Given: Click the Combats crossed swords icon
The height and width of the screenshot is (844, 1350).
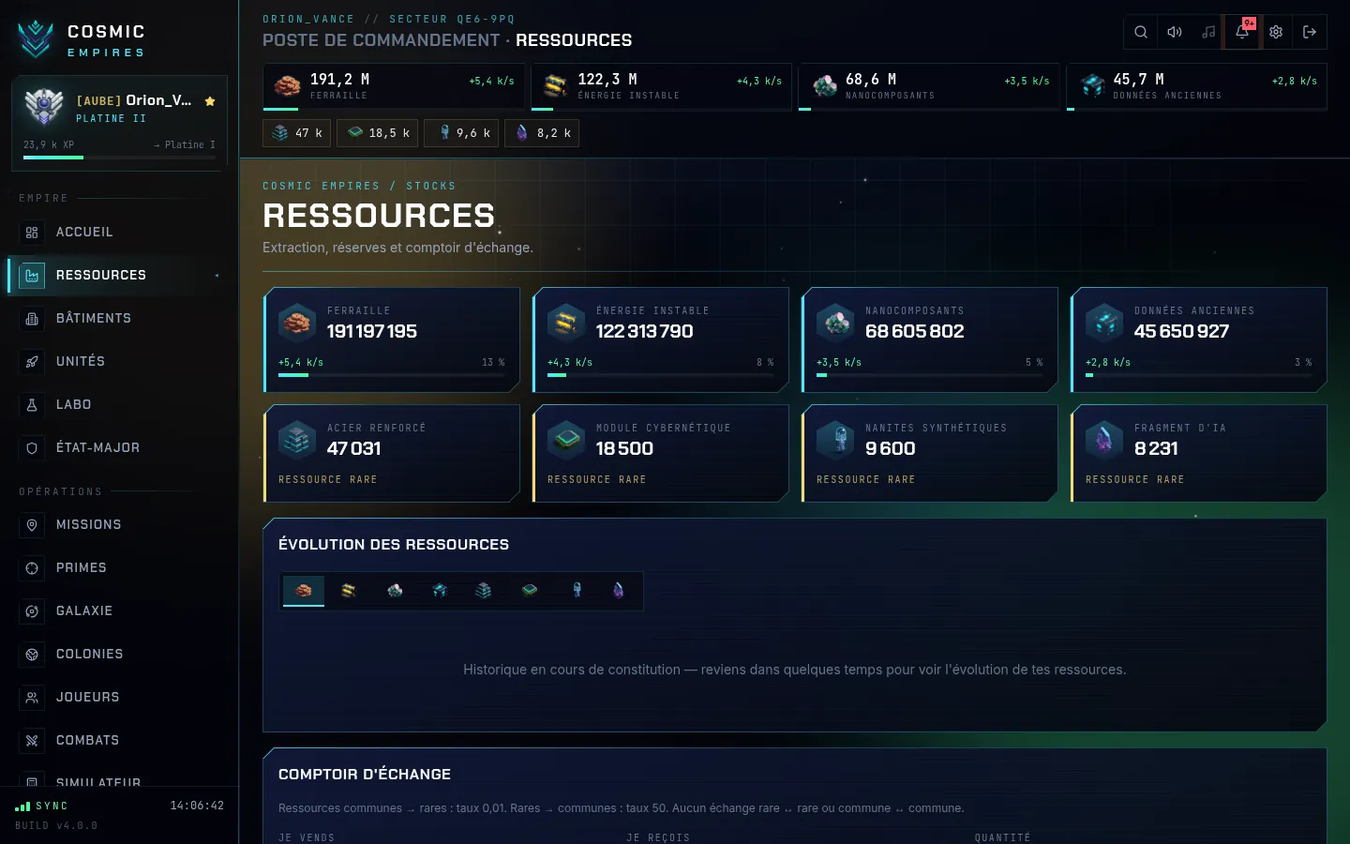Looking at the screenshot, I should [x=32, y=741].
